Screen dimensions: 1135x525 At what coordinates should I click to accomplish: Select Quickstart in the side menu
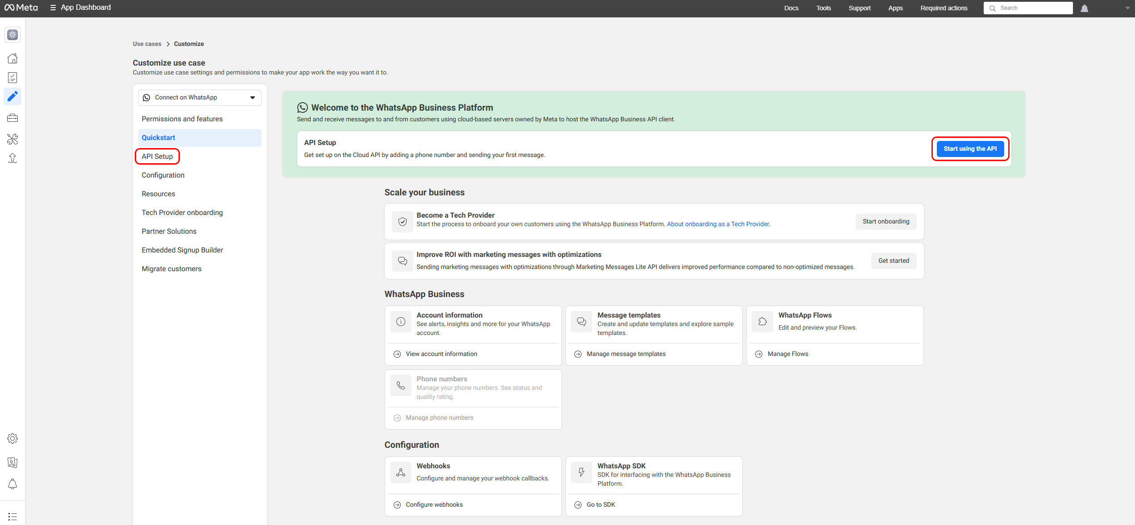[200, 138]
